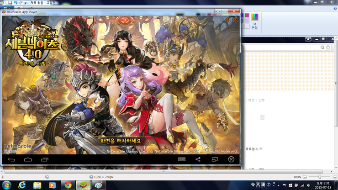Toggle the IME A language mode indicator
The height and width of the screenshot is (190, 338).
pos(258,185)
